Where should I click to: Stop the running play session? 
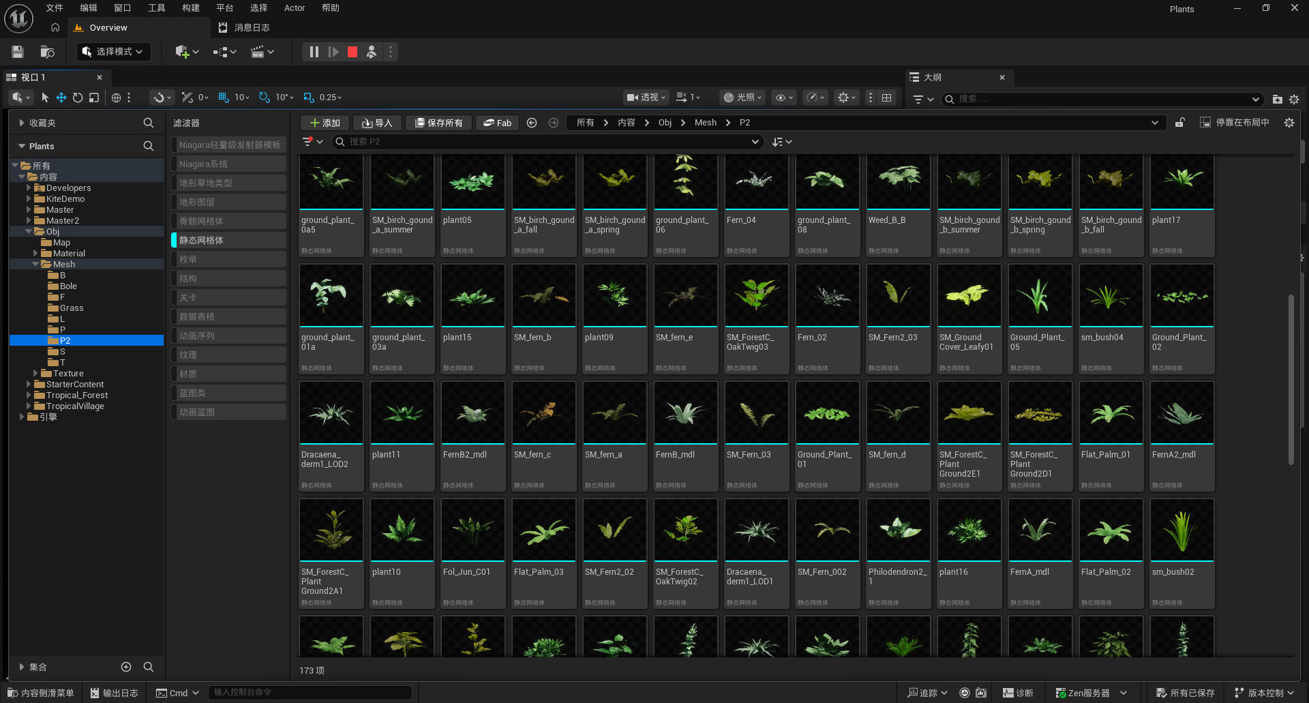[352, 52]
